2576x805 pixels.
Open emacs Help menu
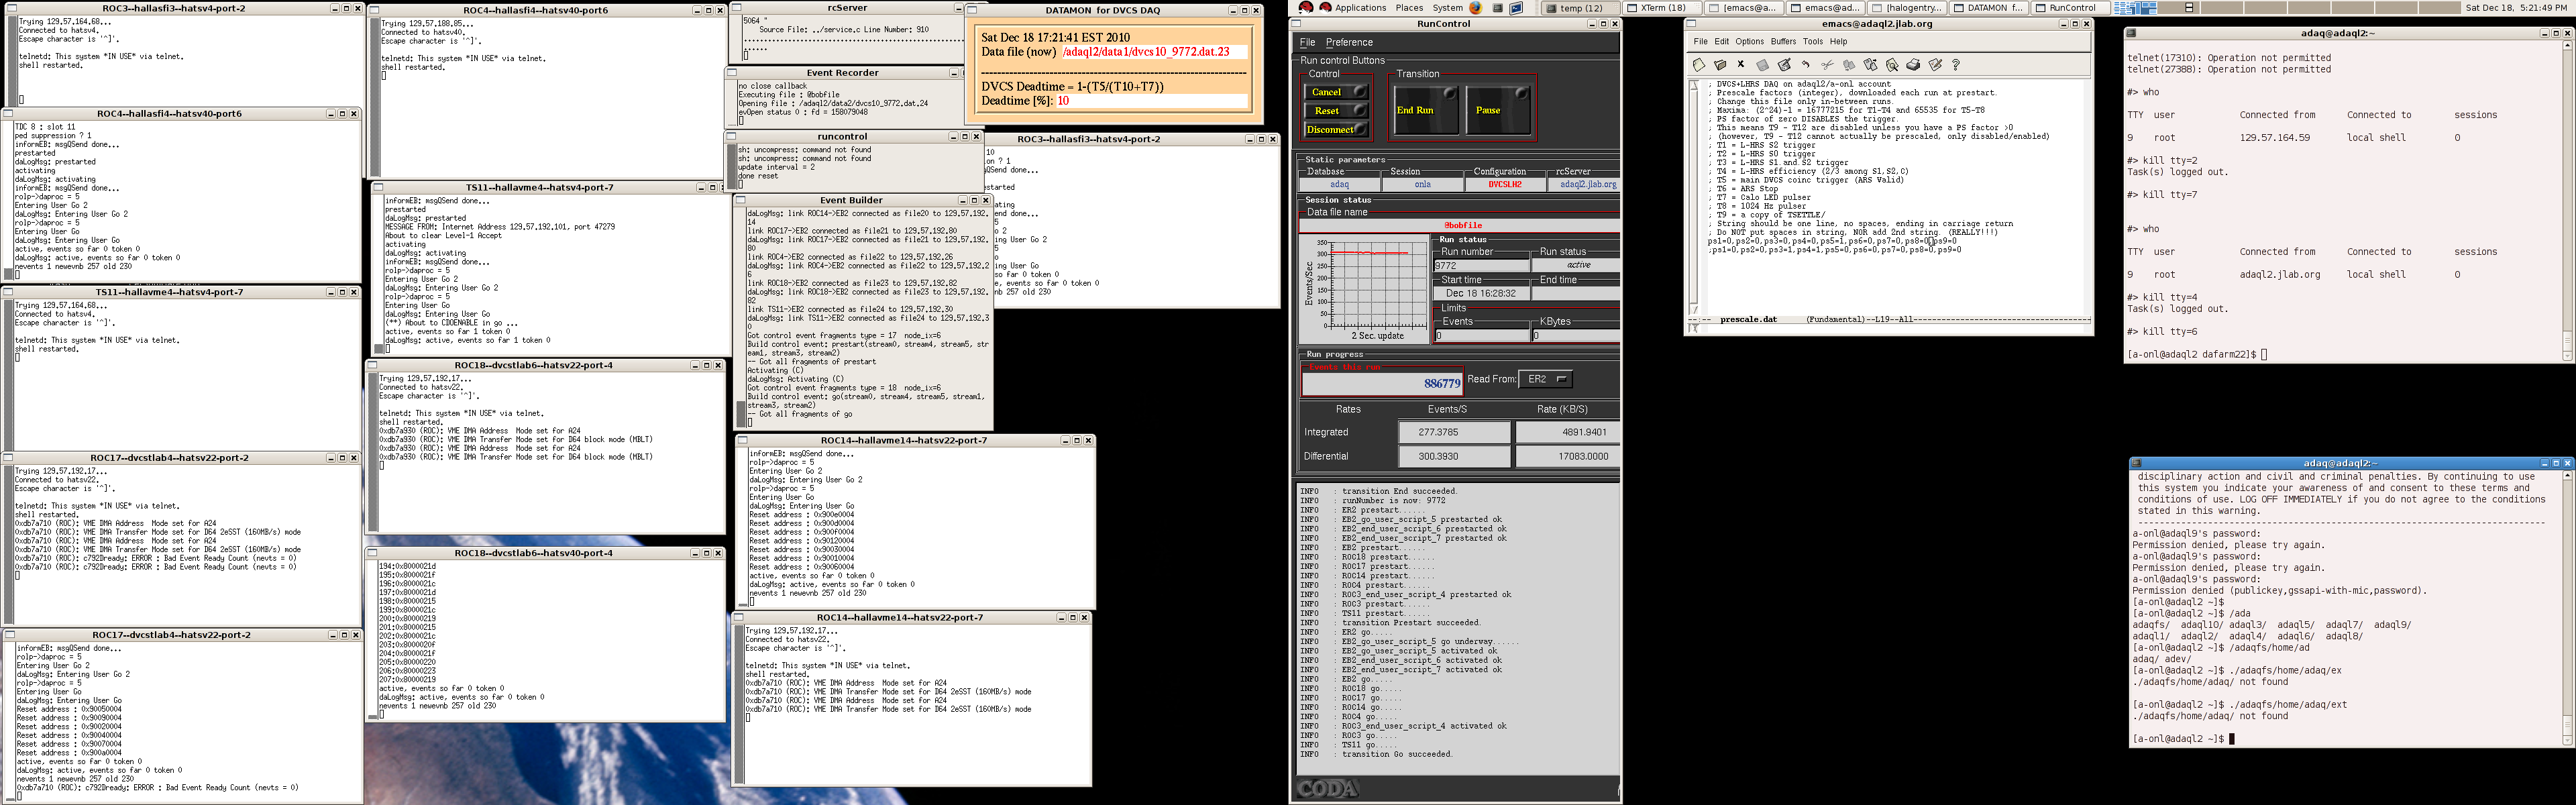click(1838, 42)
